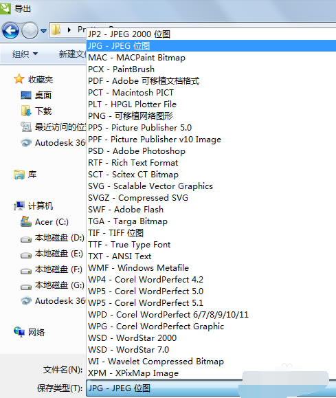Open the 组织 dropdown menu
The image size is (336, 398).
click(25, 54)
